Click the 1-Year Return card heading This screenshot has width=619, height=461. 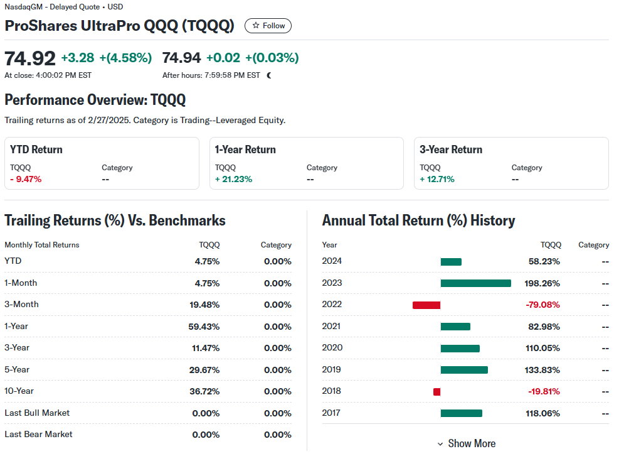[x=245, y=149]
